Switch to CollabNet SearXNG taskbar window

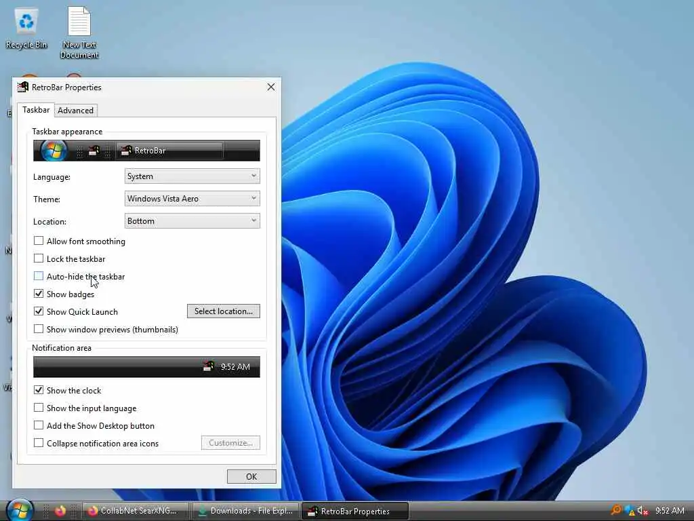135,511
